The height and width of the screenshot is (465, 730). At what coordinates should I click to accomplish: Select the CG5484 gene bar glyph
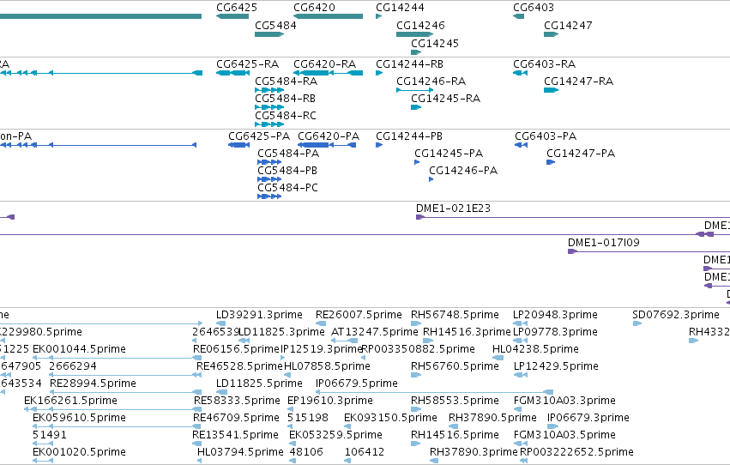click(x=269, y=34)
